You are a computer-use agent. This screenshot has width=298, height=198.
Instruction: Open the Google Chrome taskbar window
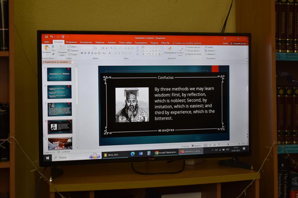(x=165, y=153)
